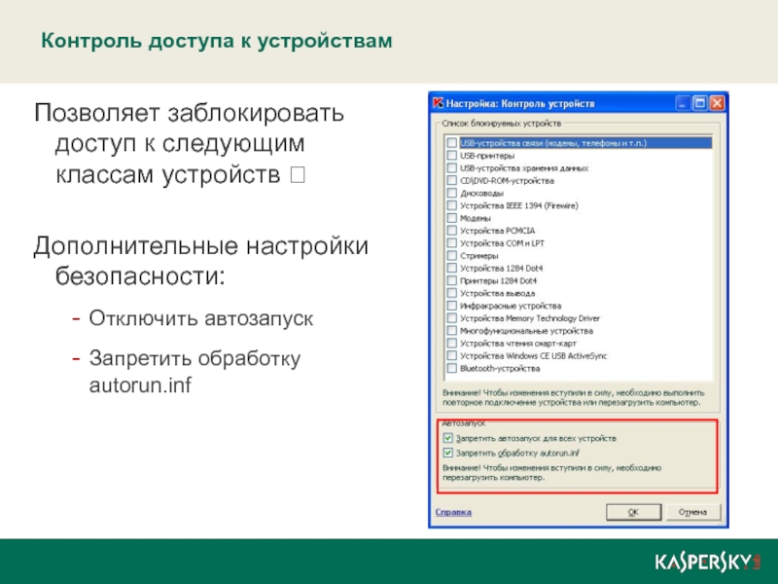Check USB-устройства связи (модемы, телефоны) checkbox
Viewport: 778px width, 584px height.
pos(451,143)
